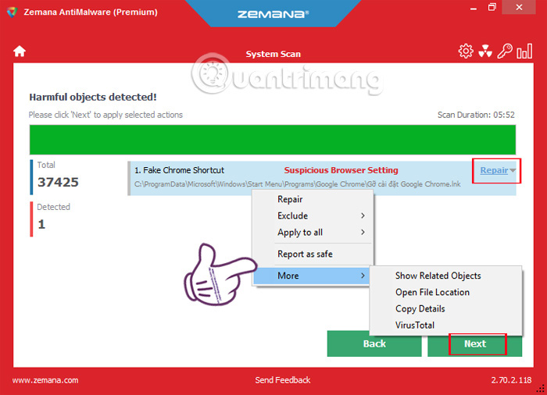Close the Zemana AntiMalware window
The height and width of the screenshot is (395, 547).
pos(519,7)
